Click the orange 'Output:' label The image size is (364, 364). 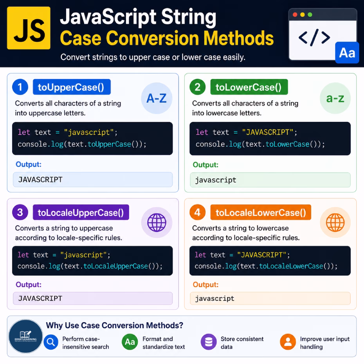pos(205,285)
